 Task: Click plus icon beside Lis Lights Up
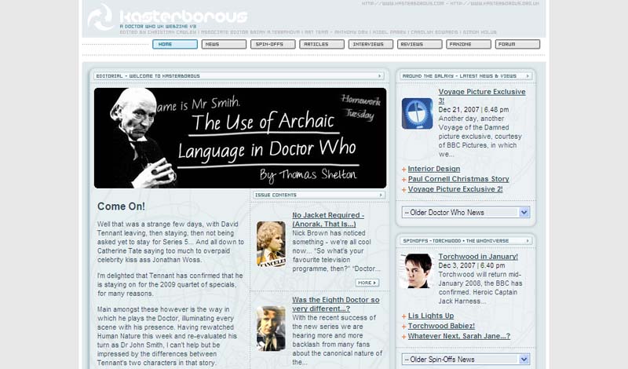[x=403, y=316]
